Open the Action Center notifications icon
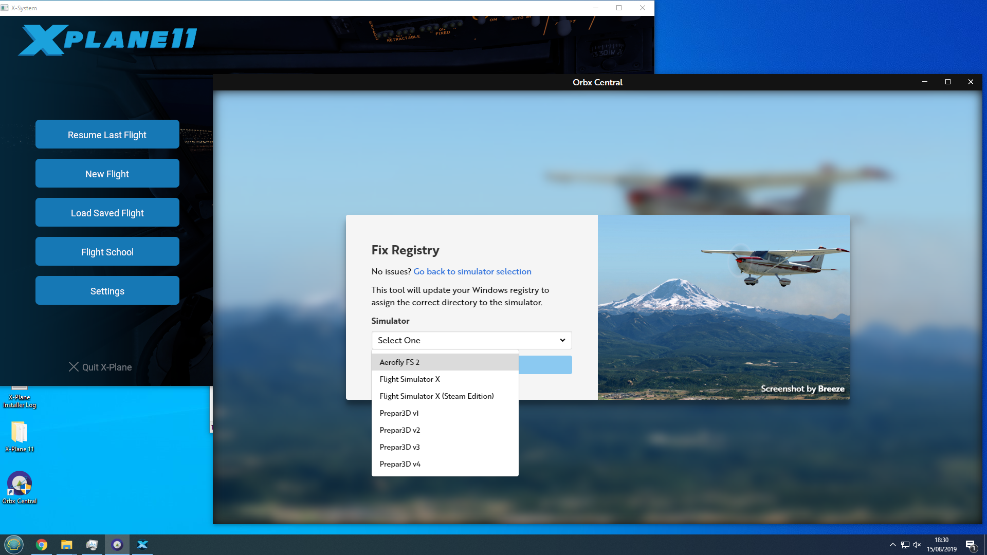 [x=971, y=545]
